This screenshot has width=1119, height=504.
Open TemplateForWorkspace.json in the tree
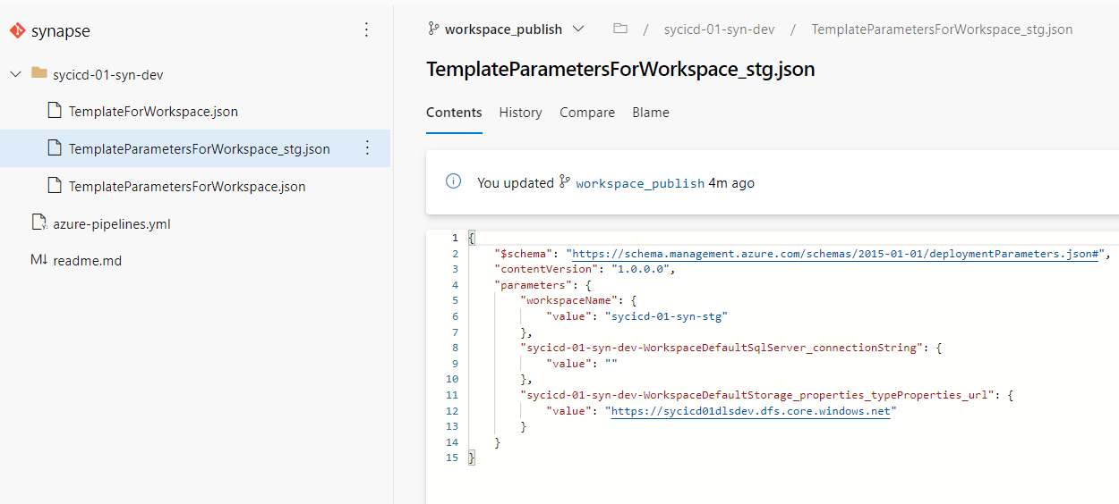pos(153,112)
